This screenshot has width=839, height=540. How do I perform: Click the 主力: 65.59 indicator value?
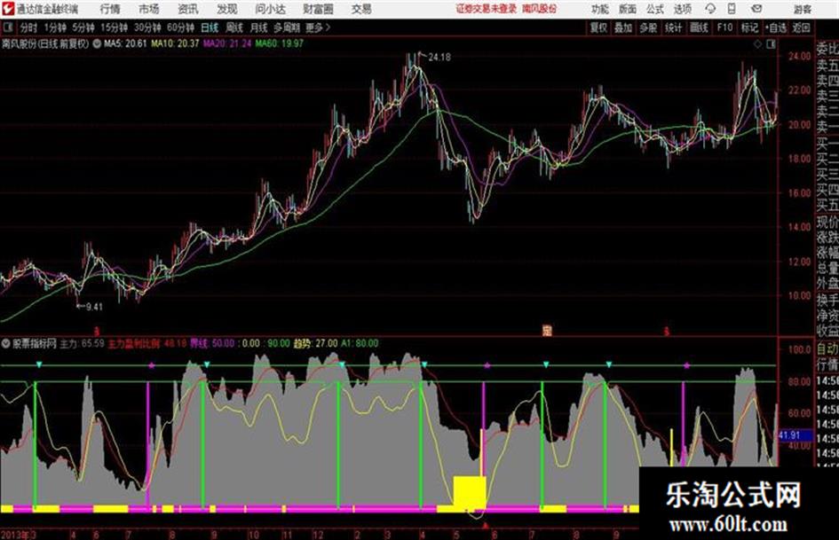[82, 343]
